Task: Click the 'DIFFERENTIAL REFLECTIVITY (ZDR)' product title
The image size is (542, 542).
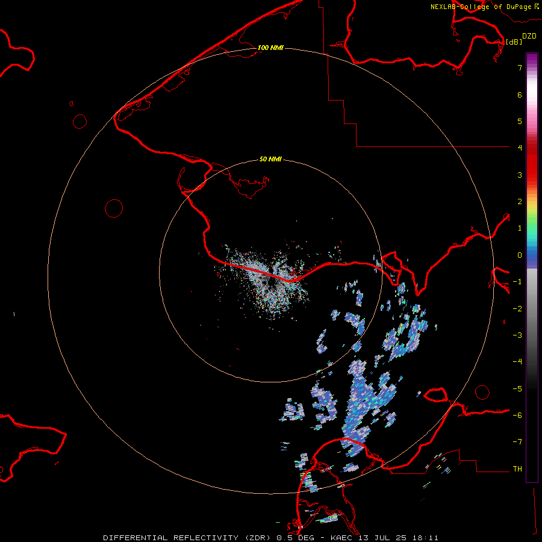Action: click(188, 538)
